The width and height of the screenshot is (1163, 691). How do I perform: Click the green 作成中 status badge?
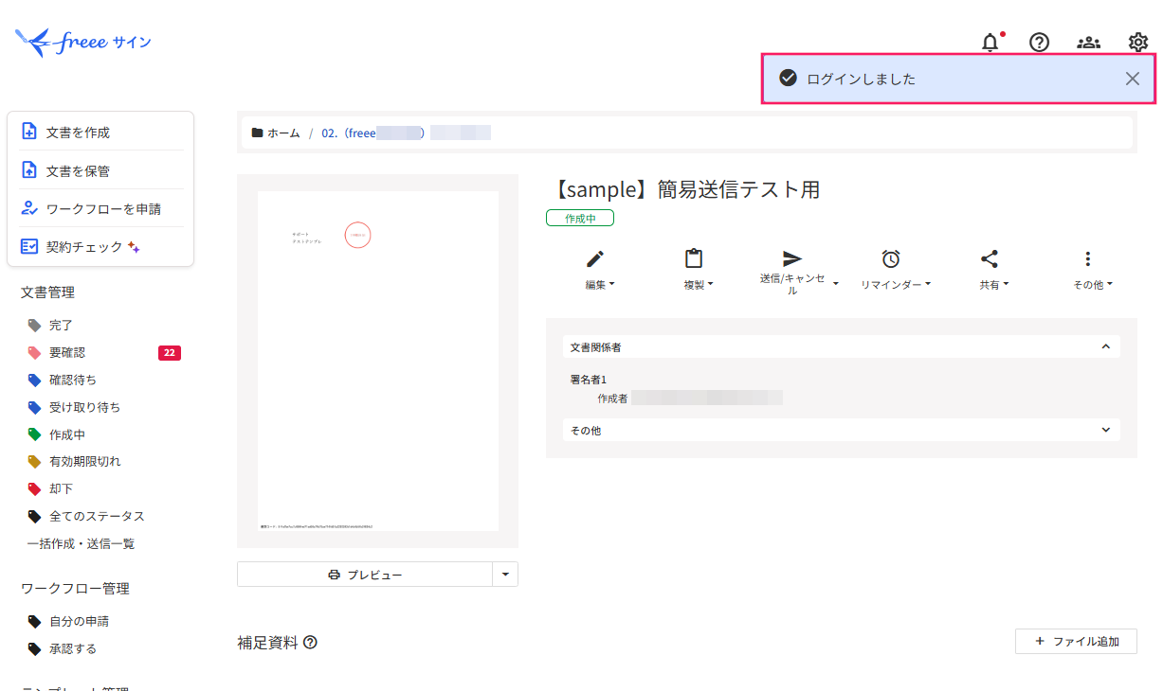tap(580, 219)
